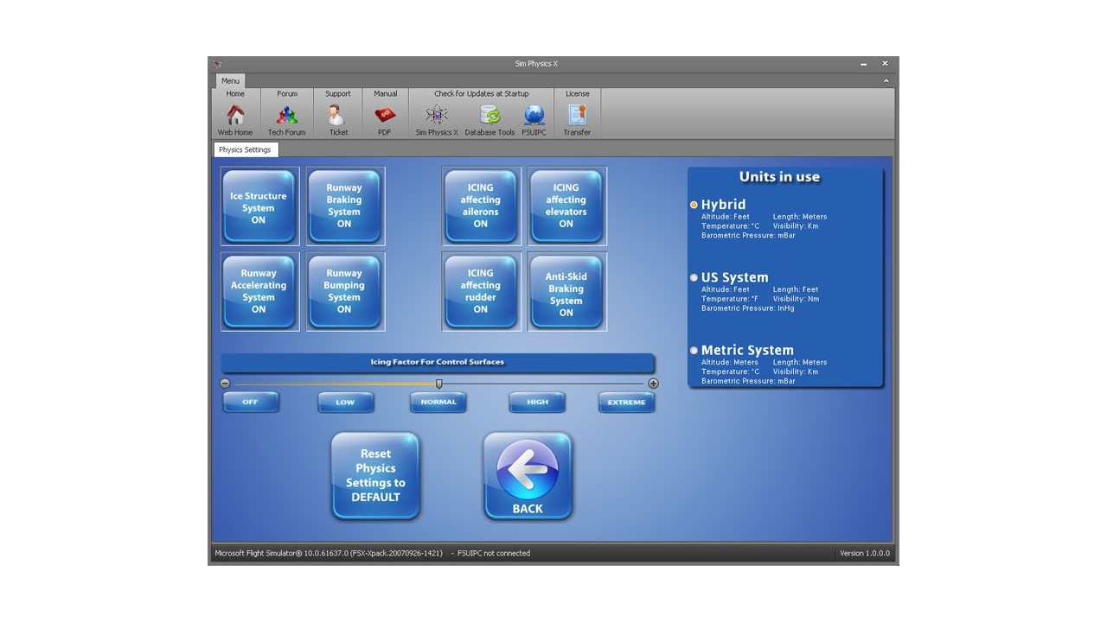The image size is (1107, 622).
Task: Click the minus icon on icing slider
Action: click(x=225, y=384)
